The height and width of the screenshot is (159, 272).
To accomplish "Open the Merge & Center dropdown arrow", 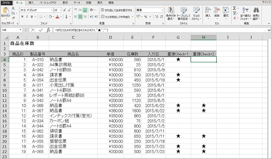I will click(132, 17).
